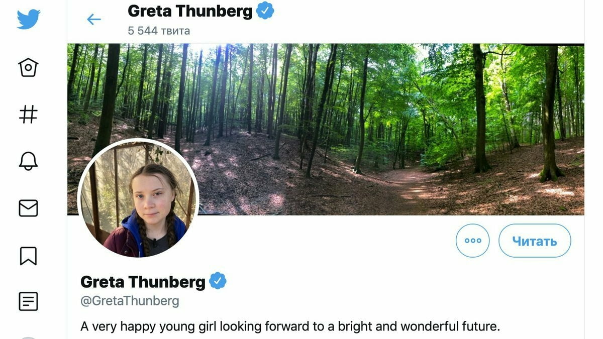603x339 pixels.
Task: Click the bold Greta Thunberg profile name
Action: pos(143,281)
